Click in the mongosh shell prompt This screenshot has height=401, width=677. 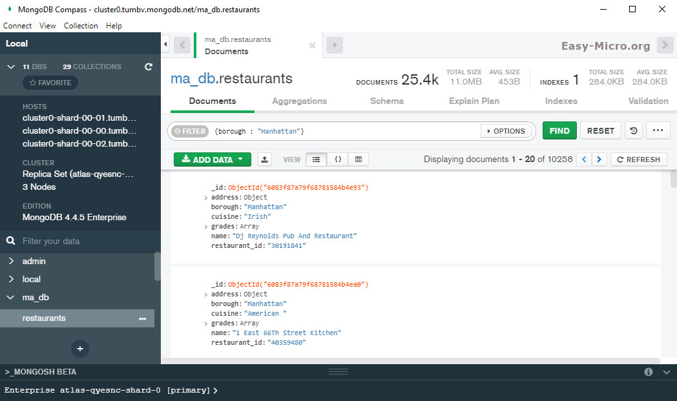[x=338, y=390]
